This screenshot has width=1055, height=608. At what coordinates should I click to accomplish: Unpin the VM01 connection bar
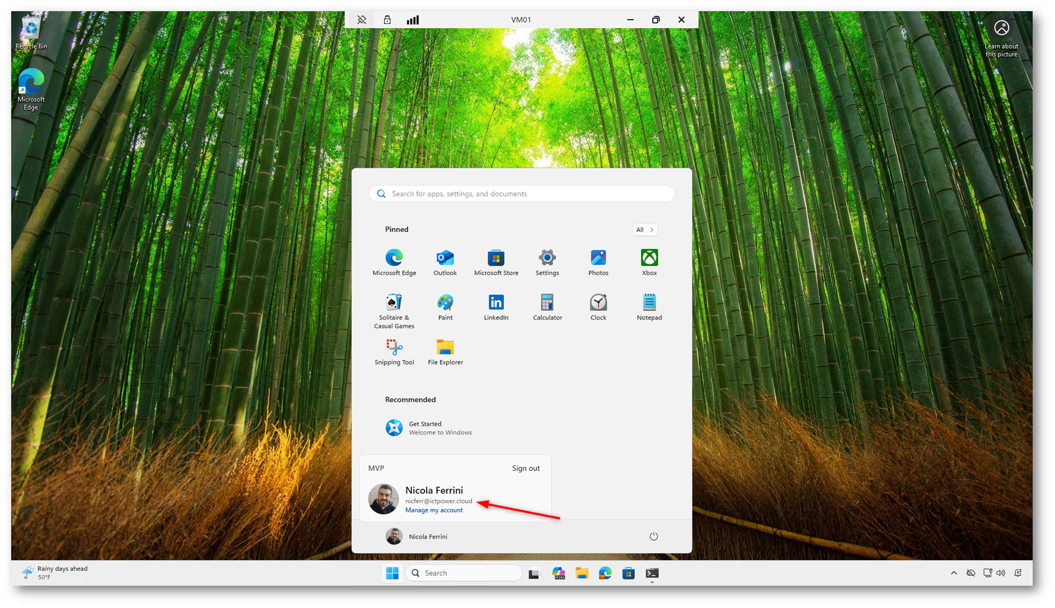(362, 20)
